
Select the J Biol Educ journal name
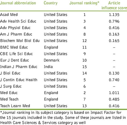coord(10,73)
